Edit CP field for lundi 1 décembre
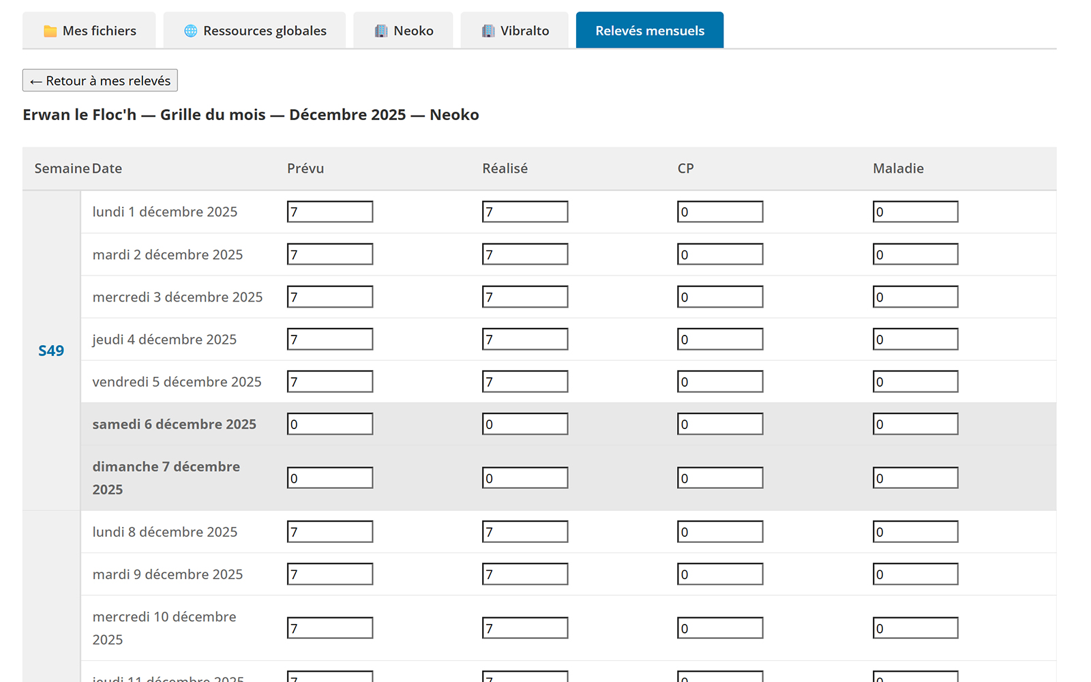The width and height of the screenshot is (1091, 682). click(720, 211)
